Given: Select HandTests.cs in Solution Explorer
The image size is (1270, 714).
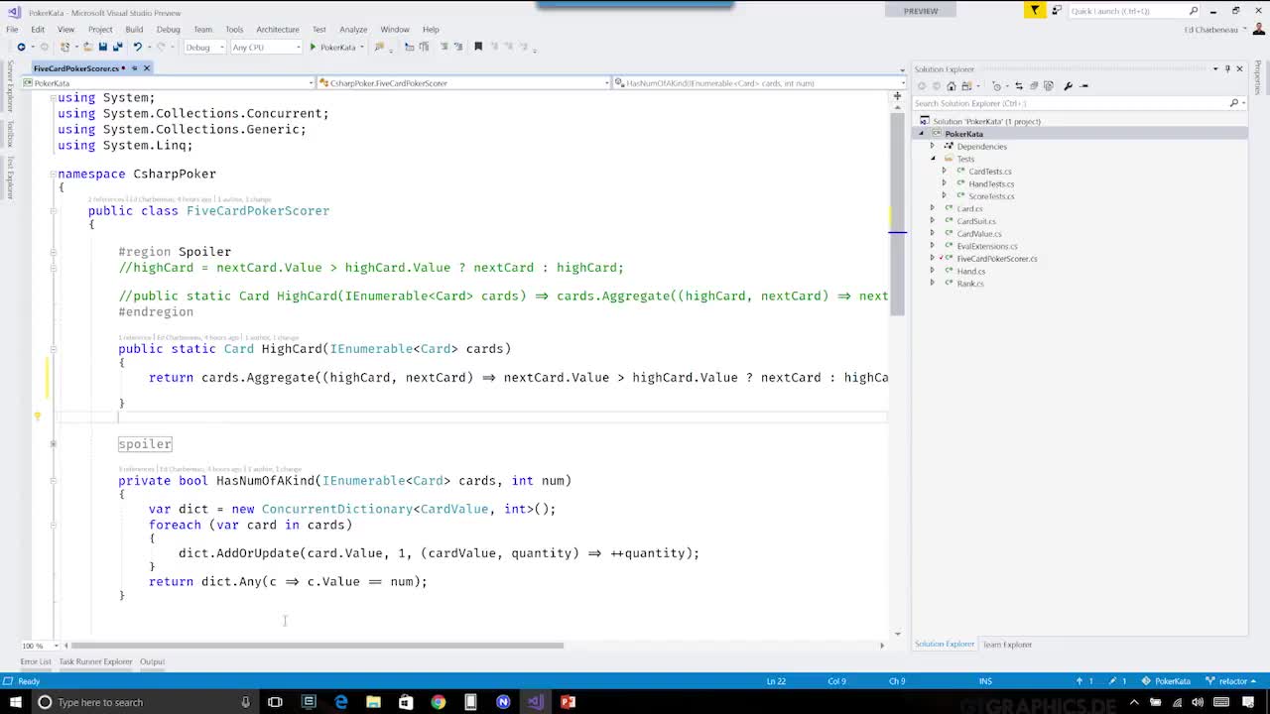Looking at the screenshot, I should coord(991,184).
